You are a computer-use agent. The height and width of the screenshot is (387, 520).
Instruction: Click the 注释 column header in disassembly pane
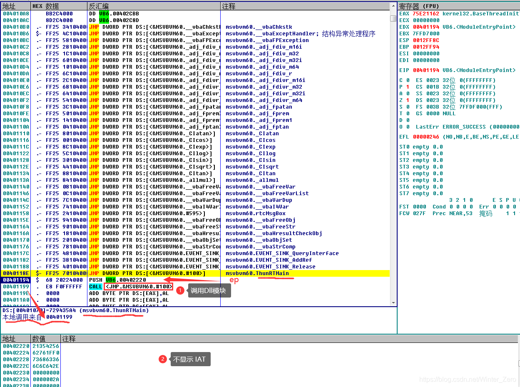pos(305,6)
